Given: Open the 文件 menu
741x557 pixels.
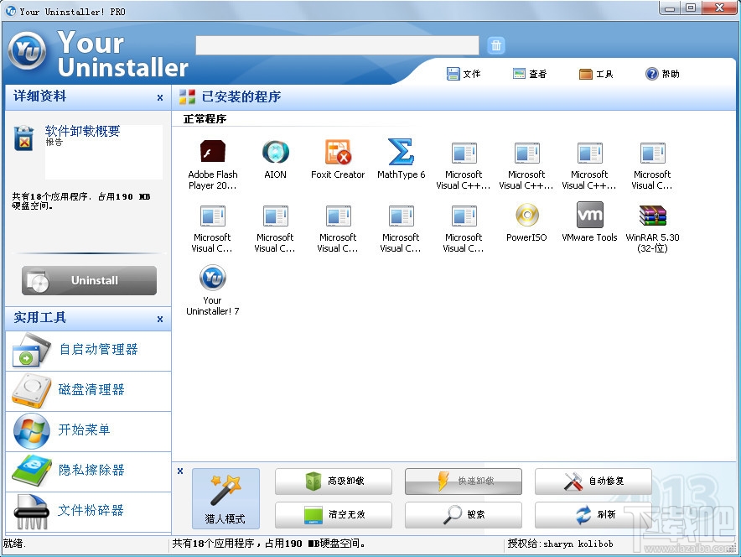Looking at the screenshot, I should (x=464, y=74).
